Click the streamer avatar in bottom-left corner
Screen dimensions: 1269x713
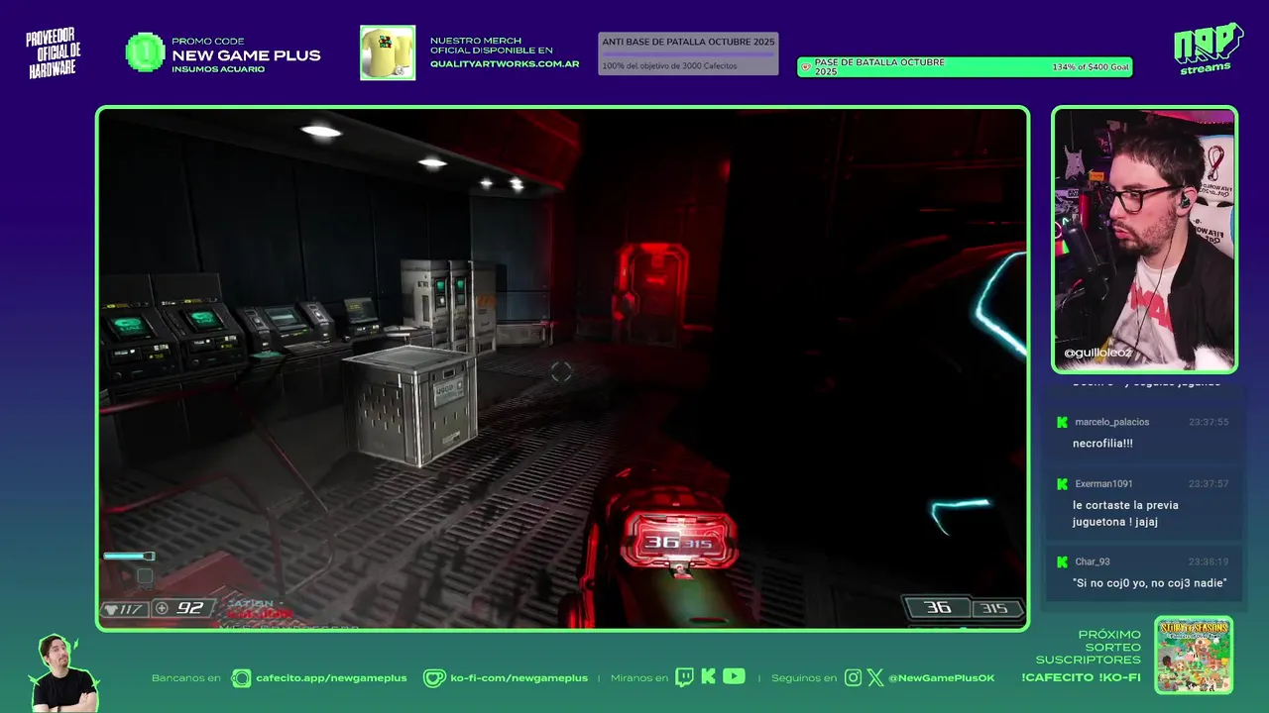pos(63,673)
